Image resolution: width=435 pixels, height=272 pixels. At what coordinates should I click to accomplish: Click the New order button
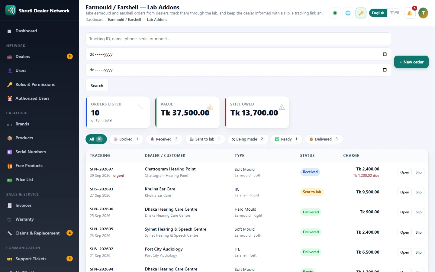tap(411, 62)
